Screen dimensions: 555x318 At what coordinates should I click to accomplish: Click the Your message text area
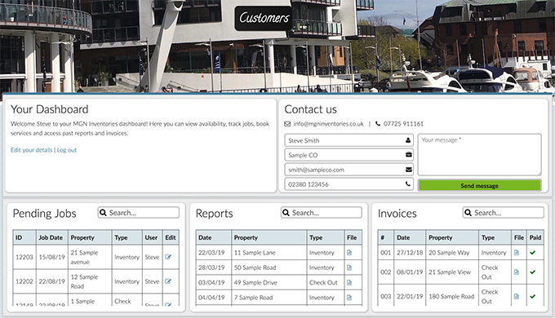[480, 155]
